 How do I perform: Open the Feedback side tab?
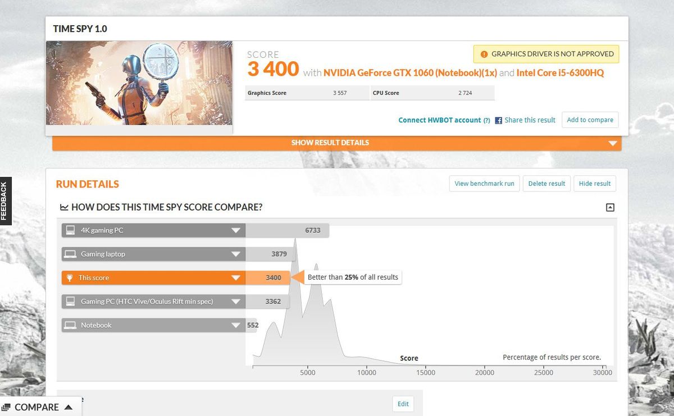pos(5,200)
